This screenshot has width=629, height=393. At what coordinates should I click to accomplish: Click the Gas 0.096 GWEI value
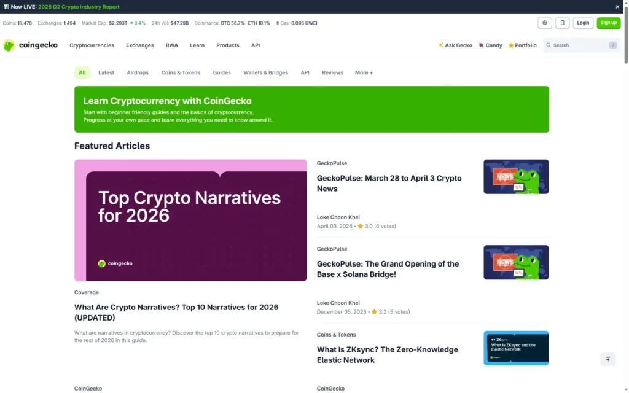(304, 23)
